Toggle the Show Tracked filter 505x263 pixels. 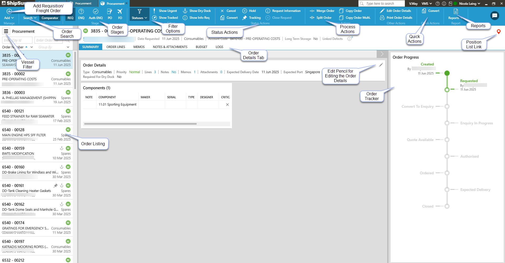click(x=165, y=18)
